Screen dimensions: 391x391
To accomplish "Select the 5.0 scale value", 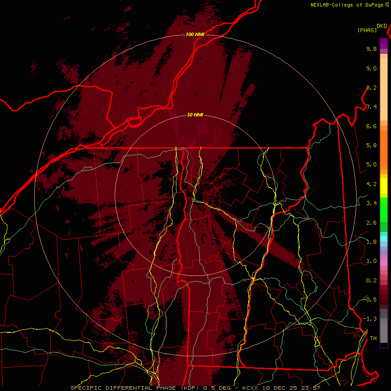I will pyautogui.click(x=371, y=165).
